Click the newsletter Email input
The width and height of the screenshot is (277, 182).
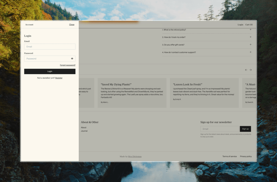[x=220, y=129]
